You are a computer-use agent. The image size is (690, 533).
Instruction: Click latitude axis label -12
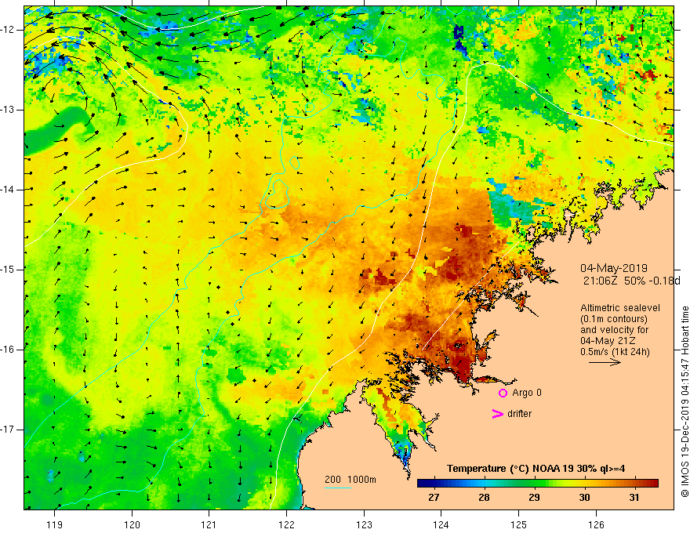pos(8,30)
